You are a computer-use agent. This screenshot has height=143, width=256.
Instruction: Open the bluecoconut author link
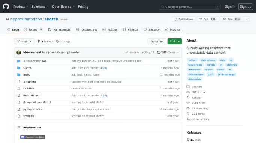[32, 52]
